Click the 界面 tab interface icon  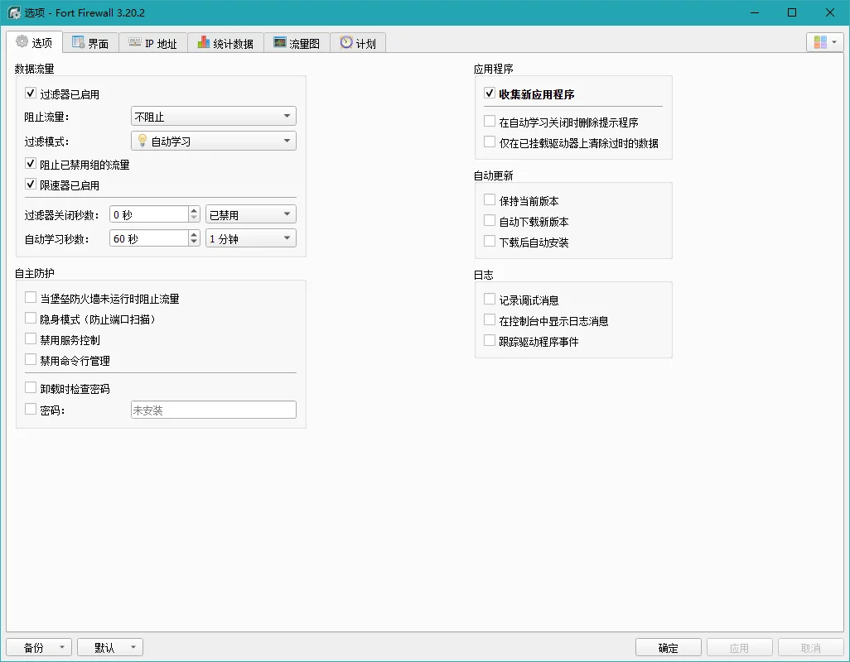coord(78,42)
